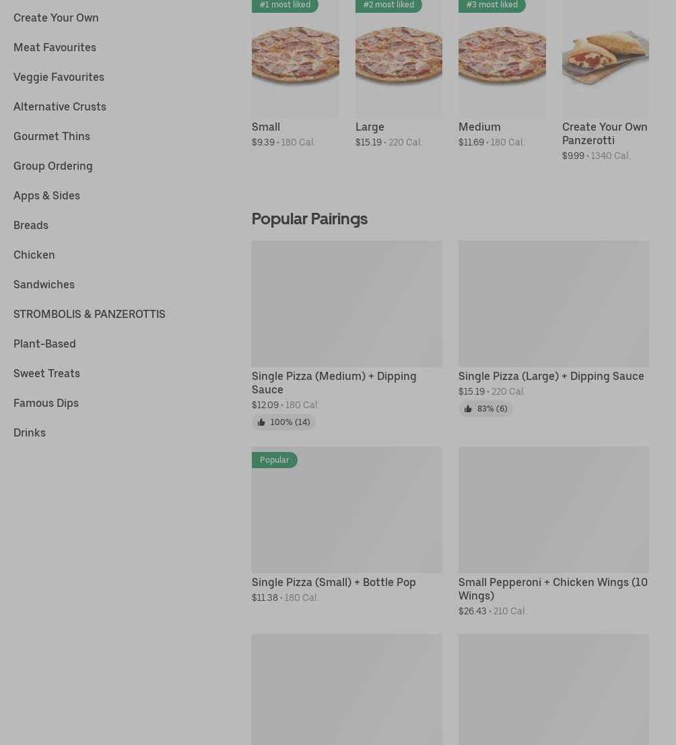This screenshot has height=745, width=676.
Task: Navigate to Gourmet Thins section
Action: (52, 136)
